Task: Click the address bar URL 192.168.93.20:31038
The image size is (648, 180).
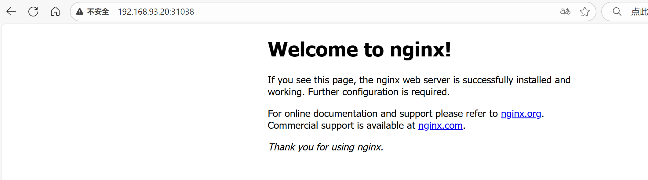Action: click(156, 12)
